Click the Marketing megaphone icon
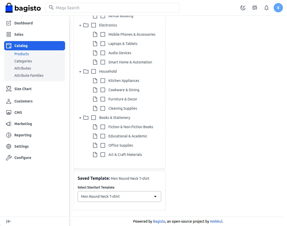 [9, 124]
